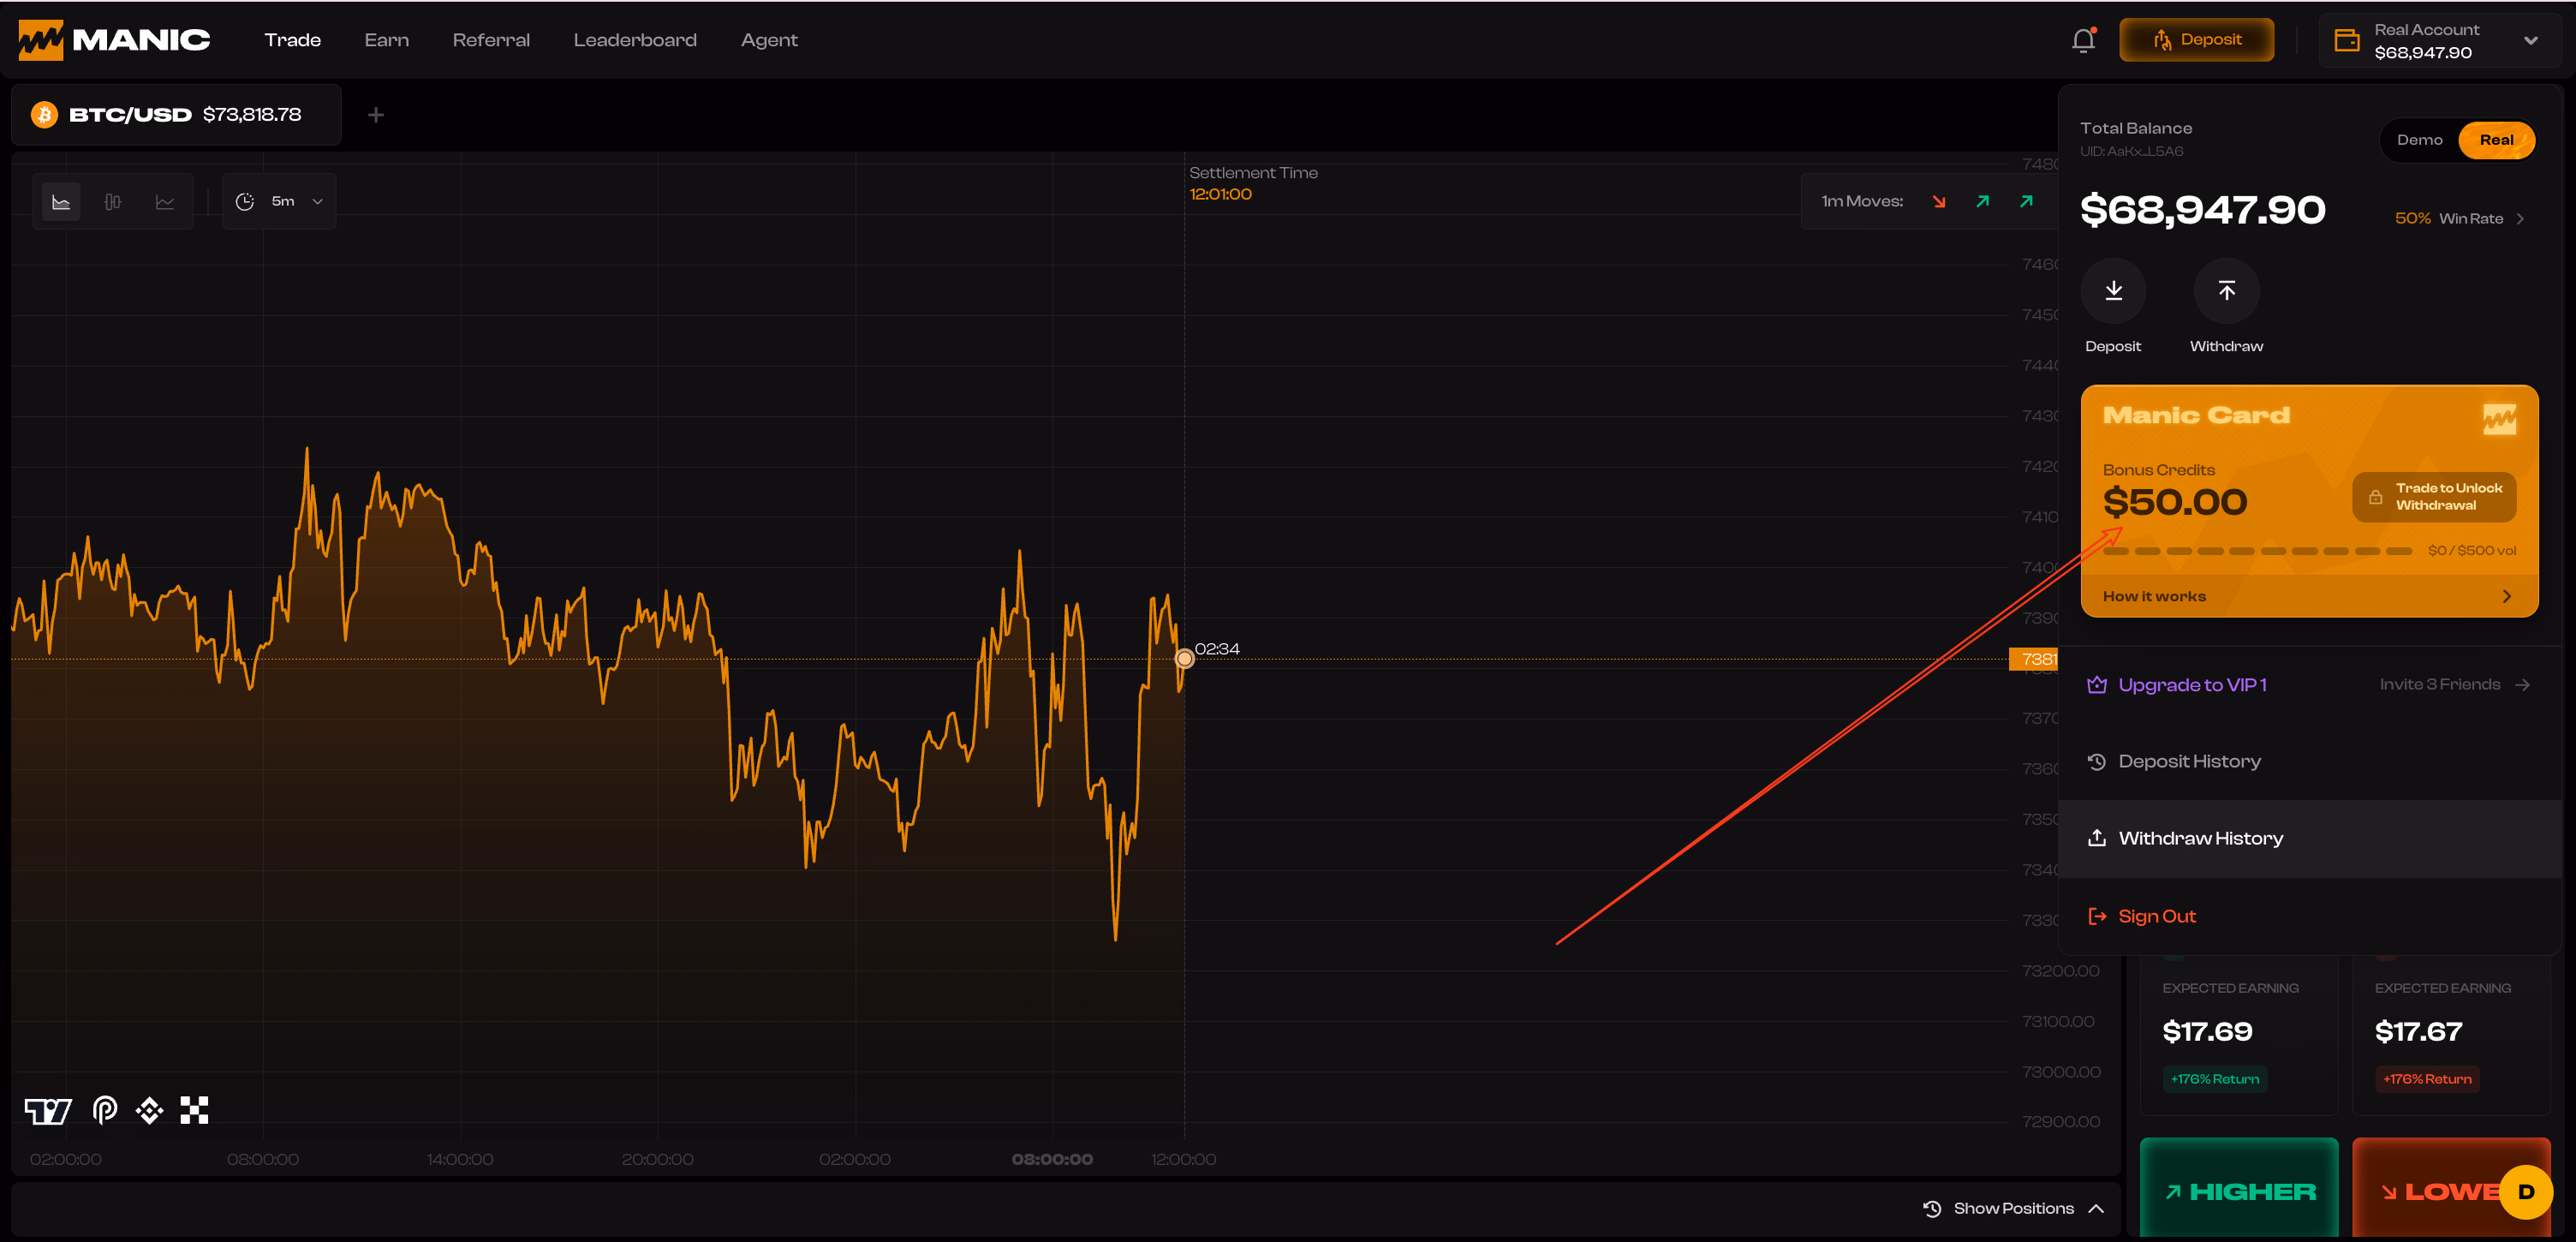The image size is (2576, 1242).
Task: Click the Sign Out exit icon
Action: pos(2097,916)
